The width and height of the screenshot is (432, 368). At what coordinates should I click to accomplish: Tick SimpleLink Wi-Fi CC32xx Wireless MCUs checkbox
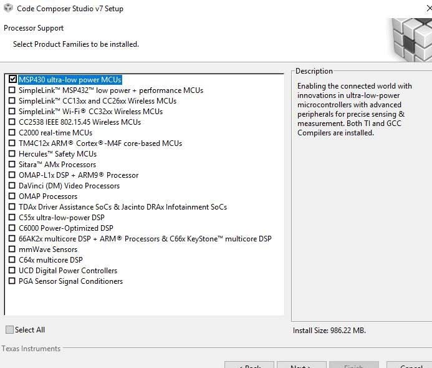point(12,111)
